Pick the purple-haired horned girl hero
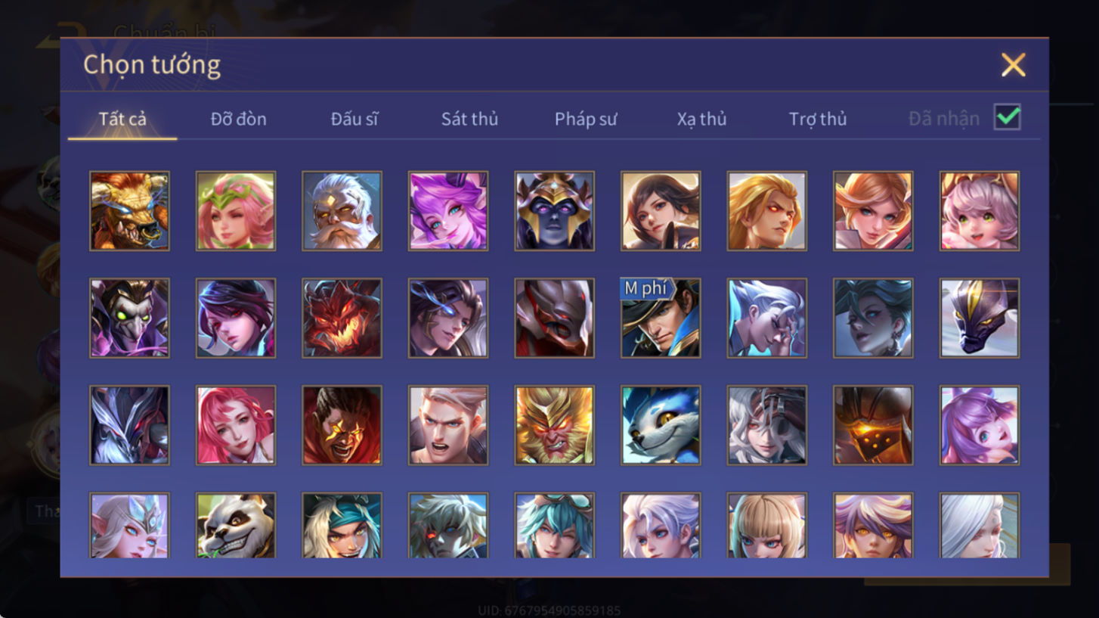Viewport: 1099px width, 618px height. pos(448,210)
